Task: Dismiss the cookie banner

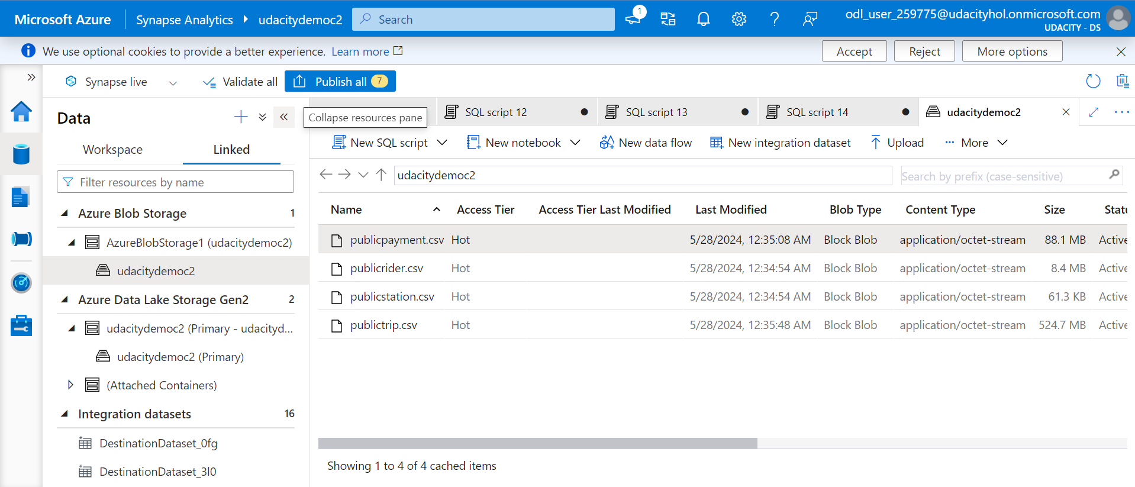Action: point(1121,51)
